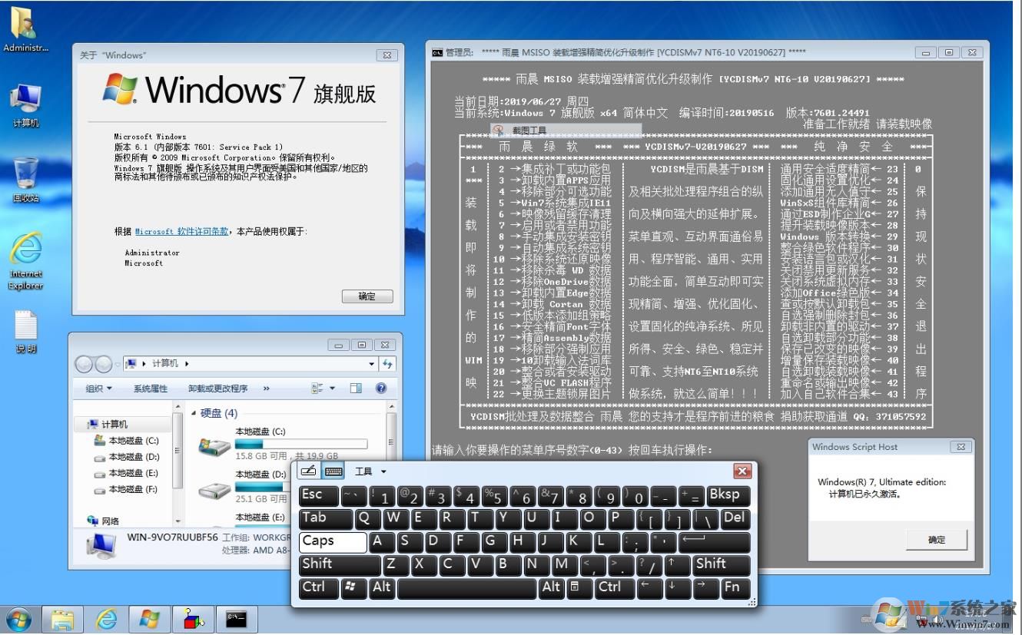Tap the context menu key on keyboard
Image resolution: width=1022 pixels, height=635 pixels.
point(581,587)
